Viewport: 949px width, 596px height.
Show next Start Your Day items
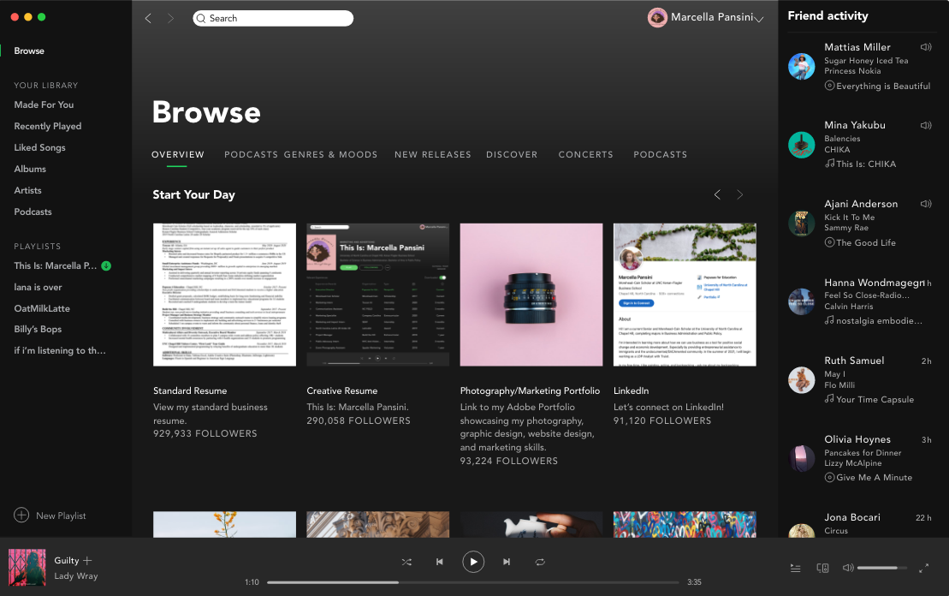click(739, 194)
